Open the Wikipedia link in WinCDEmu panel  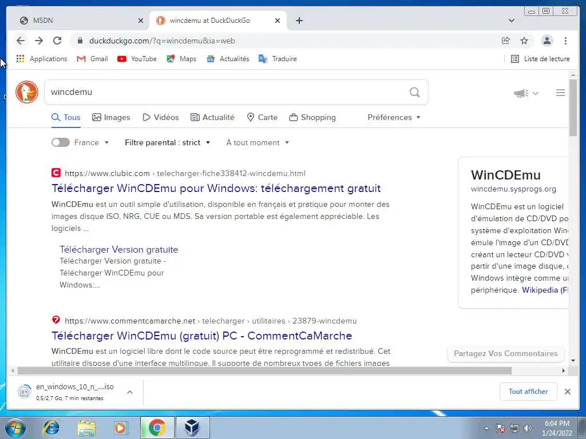[545, 290]
